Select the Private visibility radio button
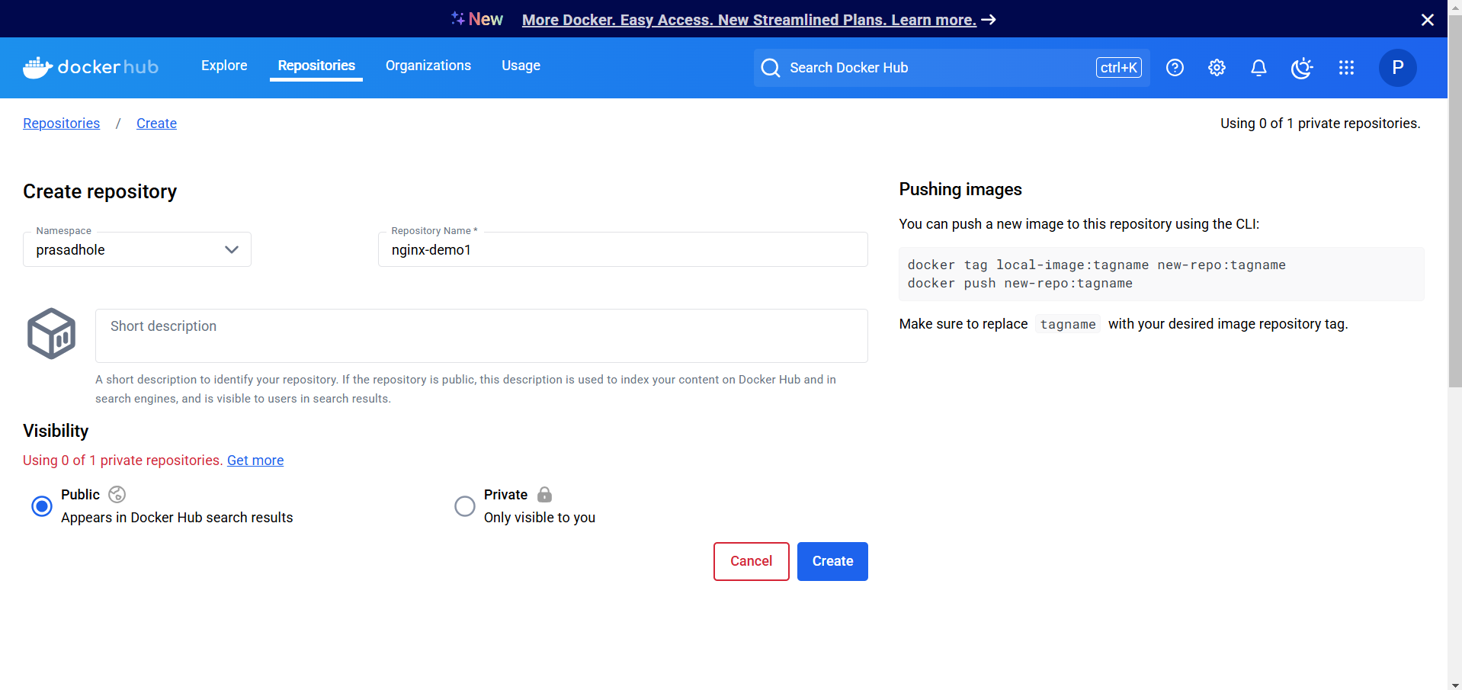The image size is (1462, 690). point(464,506)
